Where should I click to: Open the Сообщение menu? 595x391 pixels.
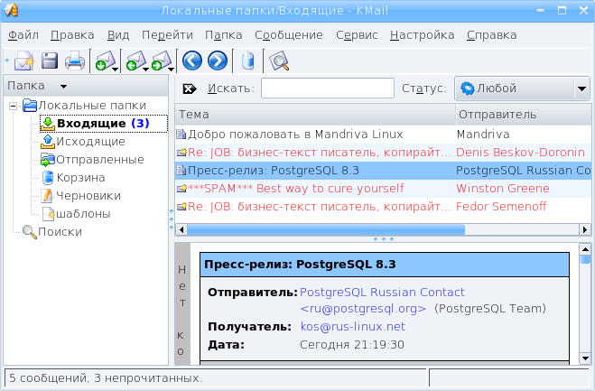click(x=289, y=35)
